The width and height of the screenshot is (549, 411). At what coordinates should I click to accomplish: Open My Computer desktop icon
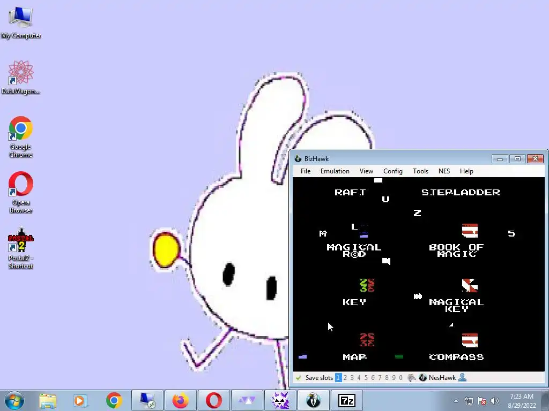[21, 22]
